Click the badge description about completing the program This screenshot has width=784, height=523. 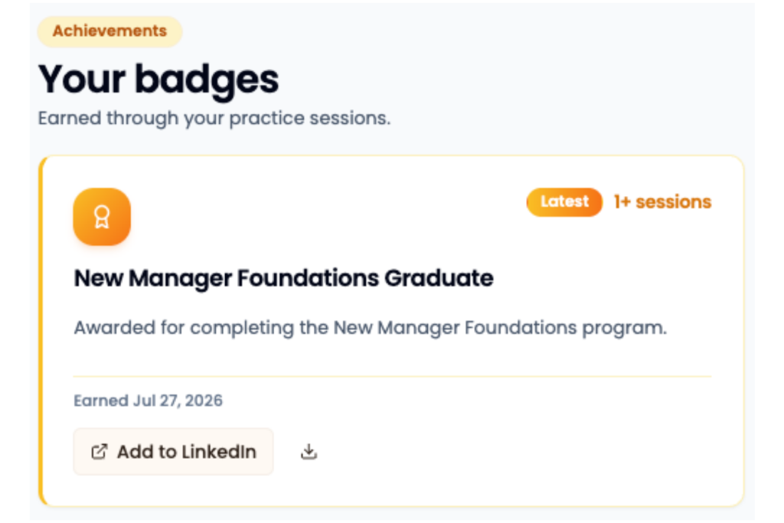click(x=370, y=328)
